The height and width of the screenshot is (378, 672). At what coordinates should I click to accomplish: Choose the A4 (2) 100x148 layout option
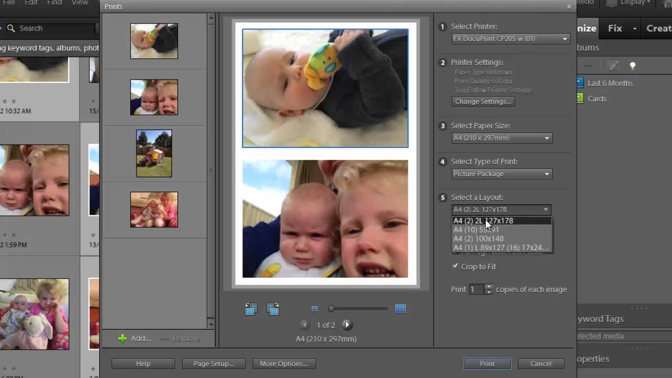478,239
